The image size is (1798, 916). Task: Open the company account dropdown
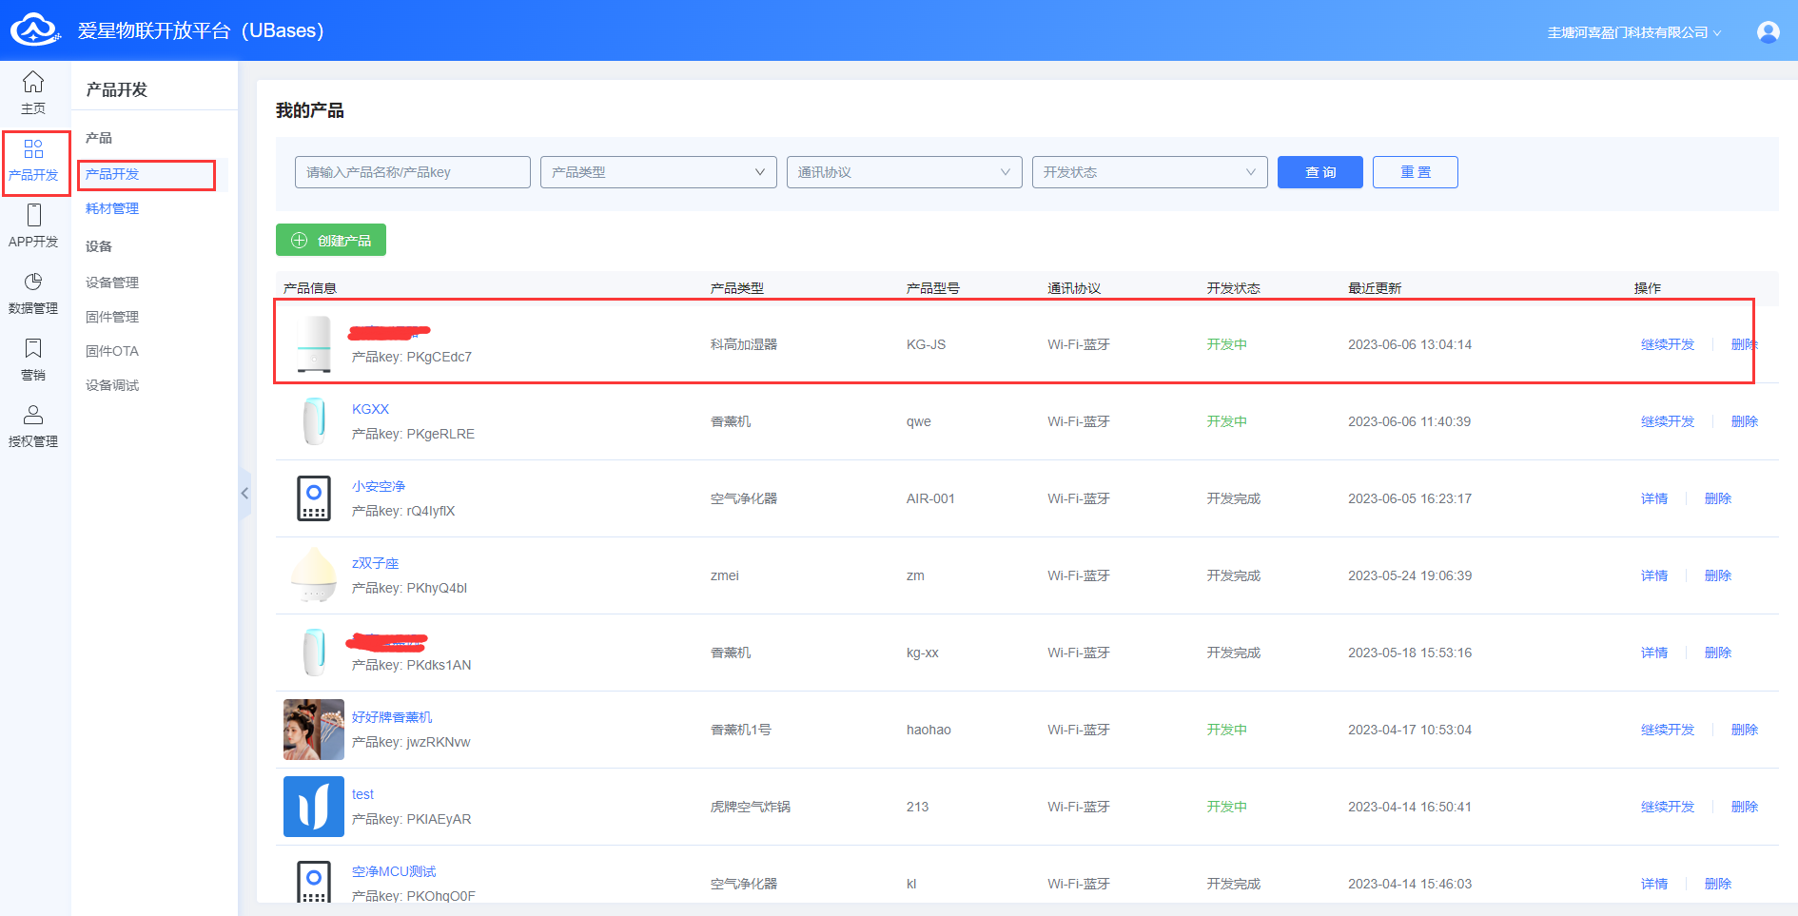tap(1633, 32)
